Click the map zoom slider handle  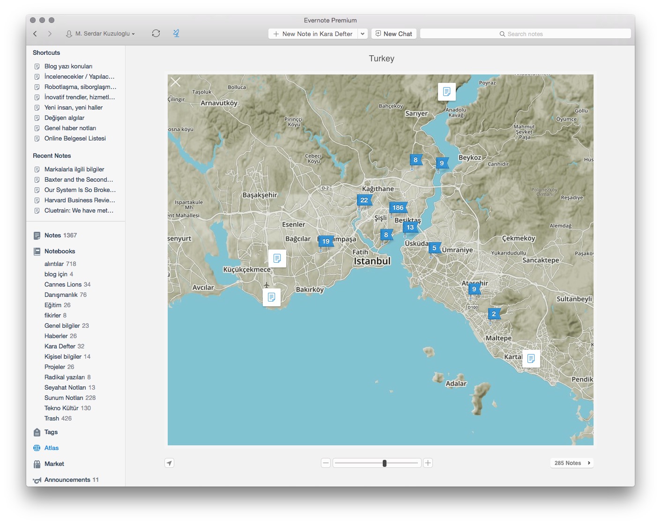tap(385, 463)
